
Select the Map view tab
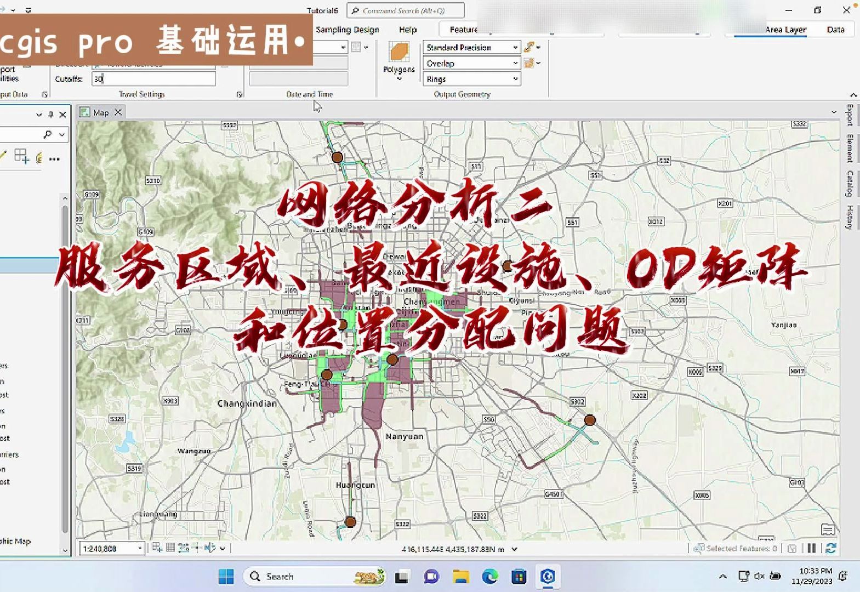click(101, 112)
